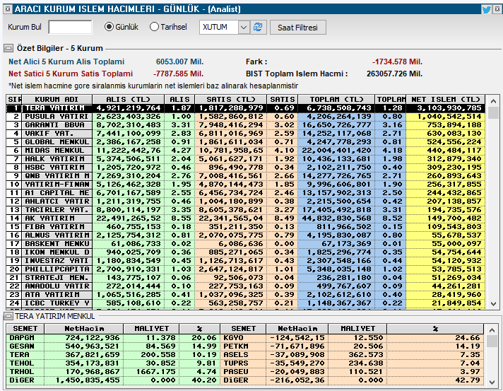Click the BIST Toplam Islem Hacmi value 263057.726 Mil.
Image resolution: width=503 pixels, height=391 pixels.
[x=394, y=74]
